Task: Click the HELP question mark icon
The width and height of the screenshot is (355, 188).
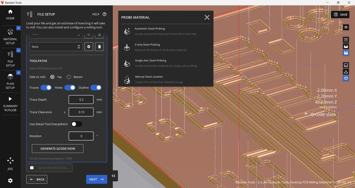Action: pos(104,14)
